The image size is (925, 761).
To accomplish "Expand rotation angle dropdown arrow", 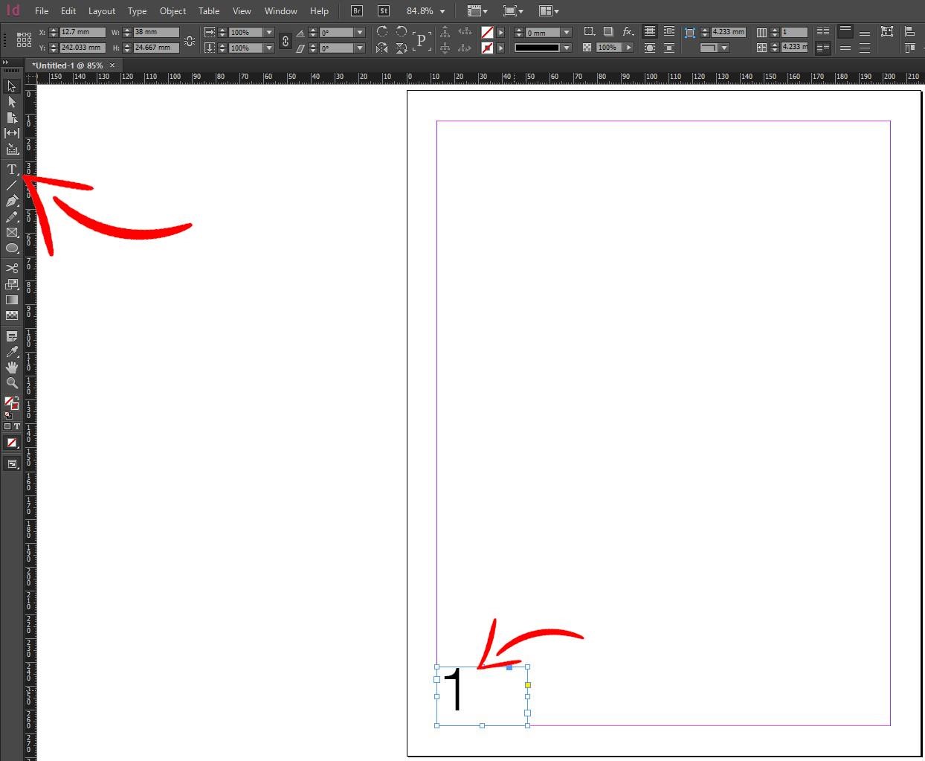I will click(x=360, y=33).
